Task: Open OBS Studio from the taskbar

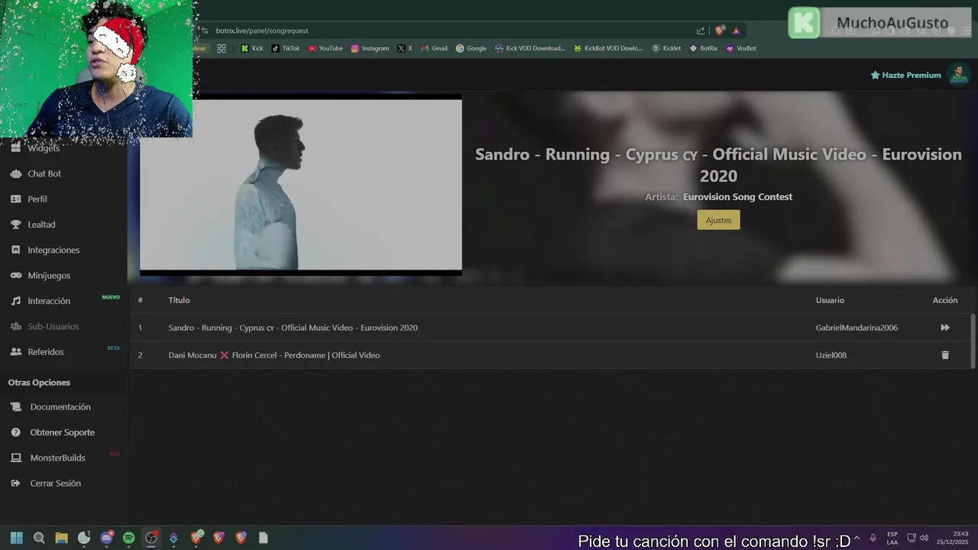Action: pos(151,538)
